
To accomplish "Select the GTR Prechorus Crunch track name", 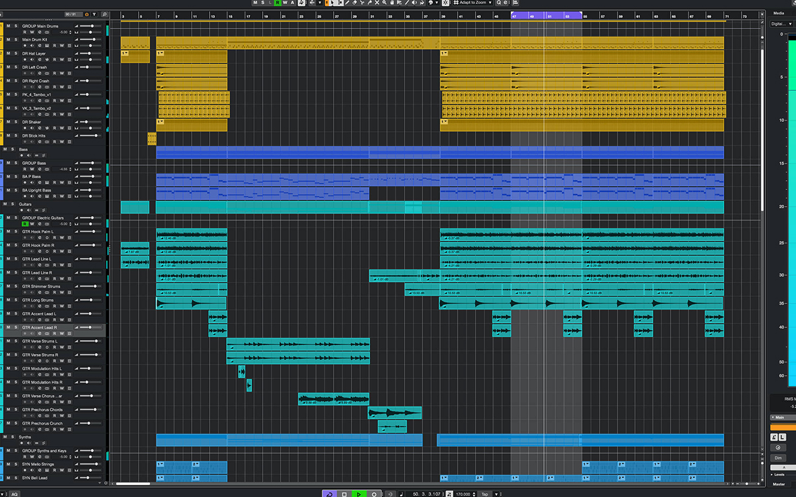I will (x=42, y=423).
